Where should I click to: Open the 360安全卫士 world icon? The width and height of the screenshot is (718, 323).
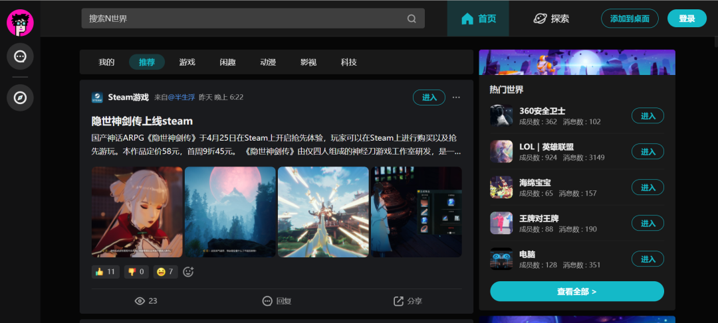pyautogui.click(x=501, y=115)
